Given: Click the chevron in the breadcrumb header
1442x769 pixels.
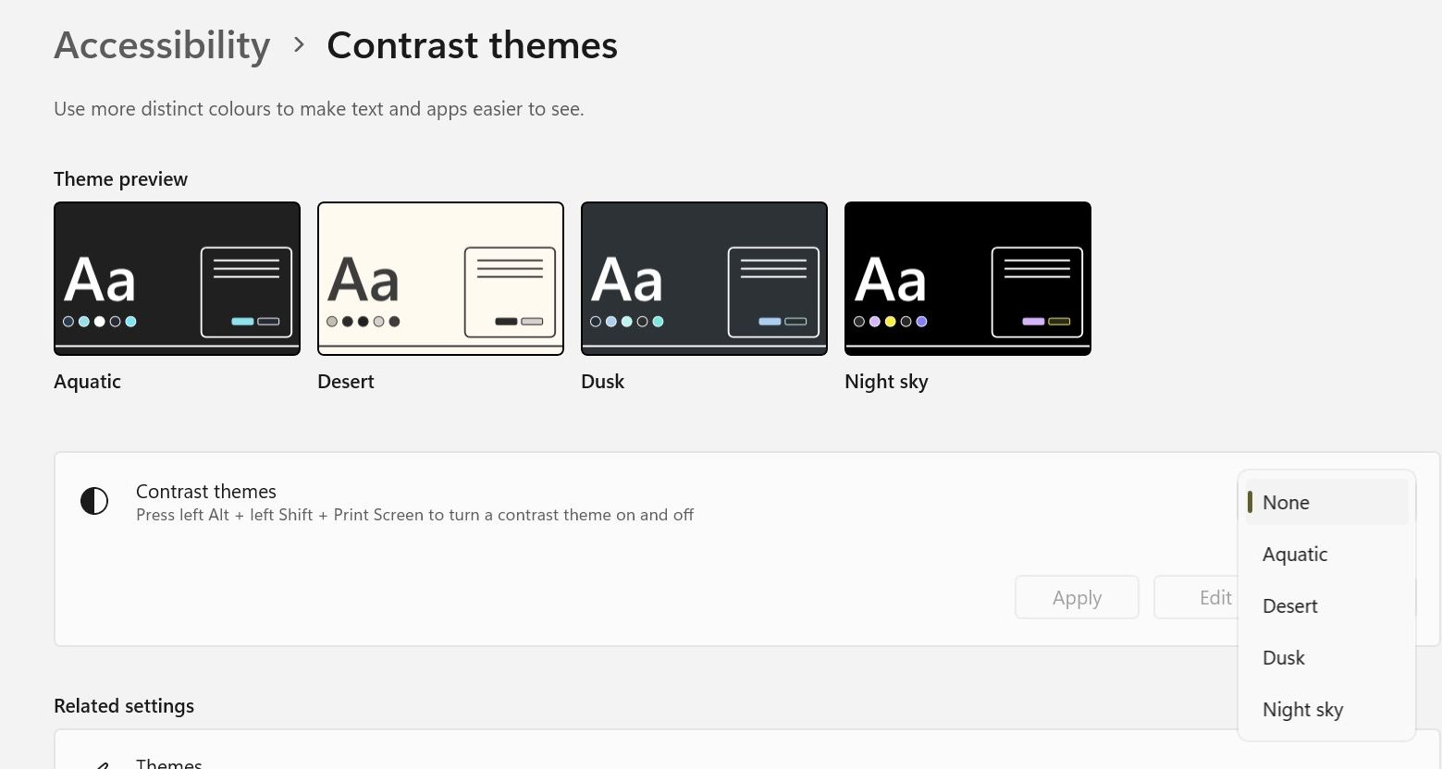Looking at the screenshot, I should (298, 44).
